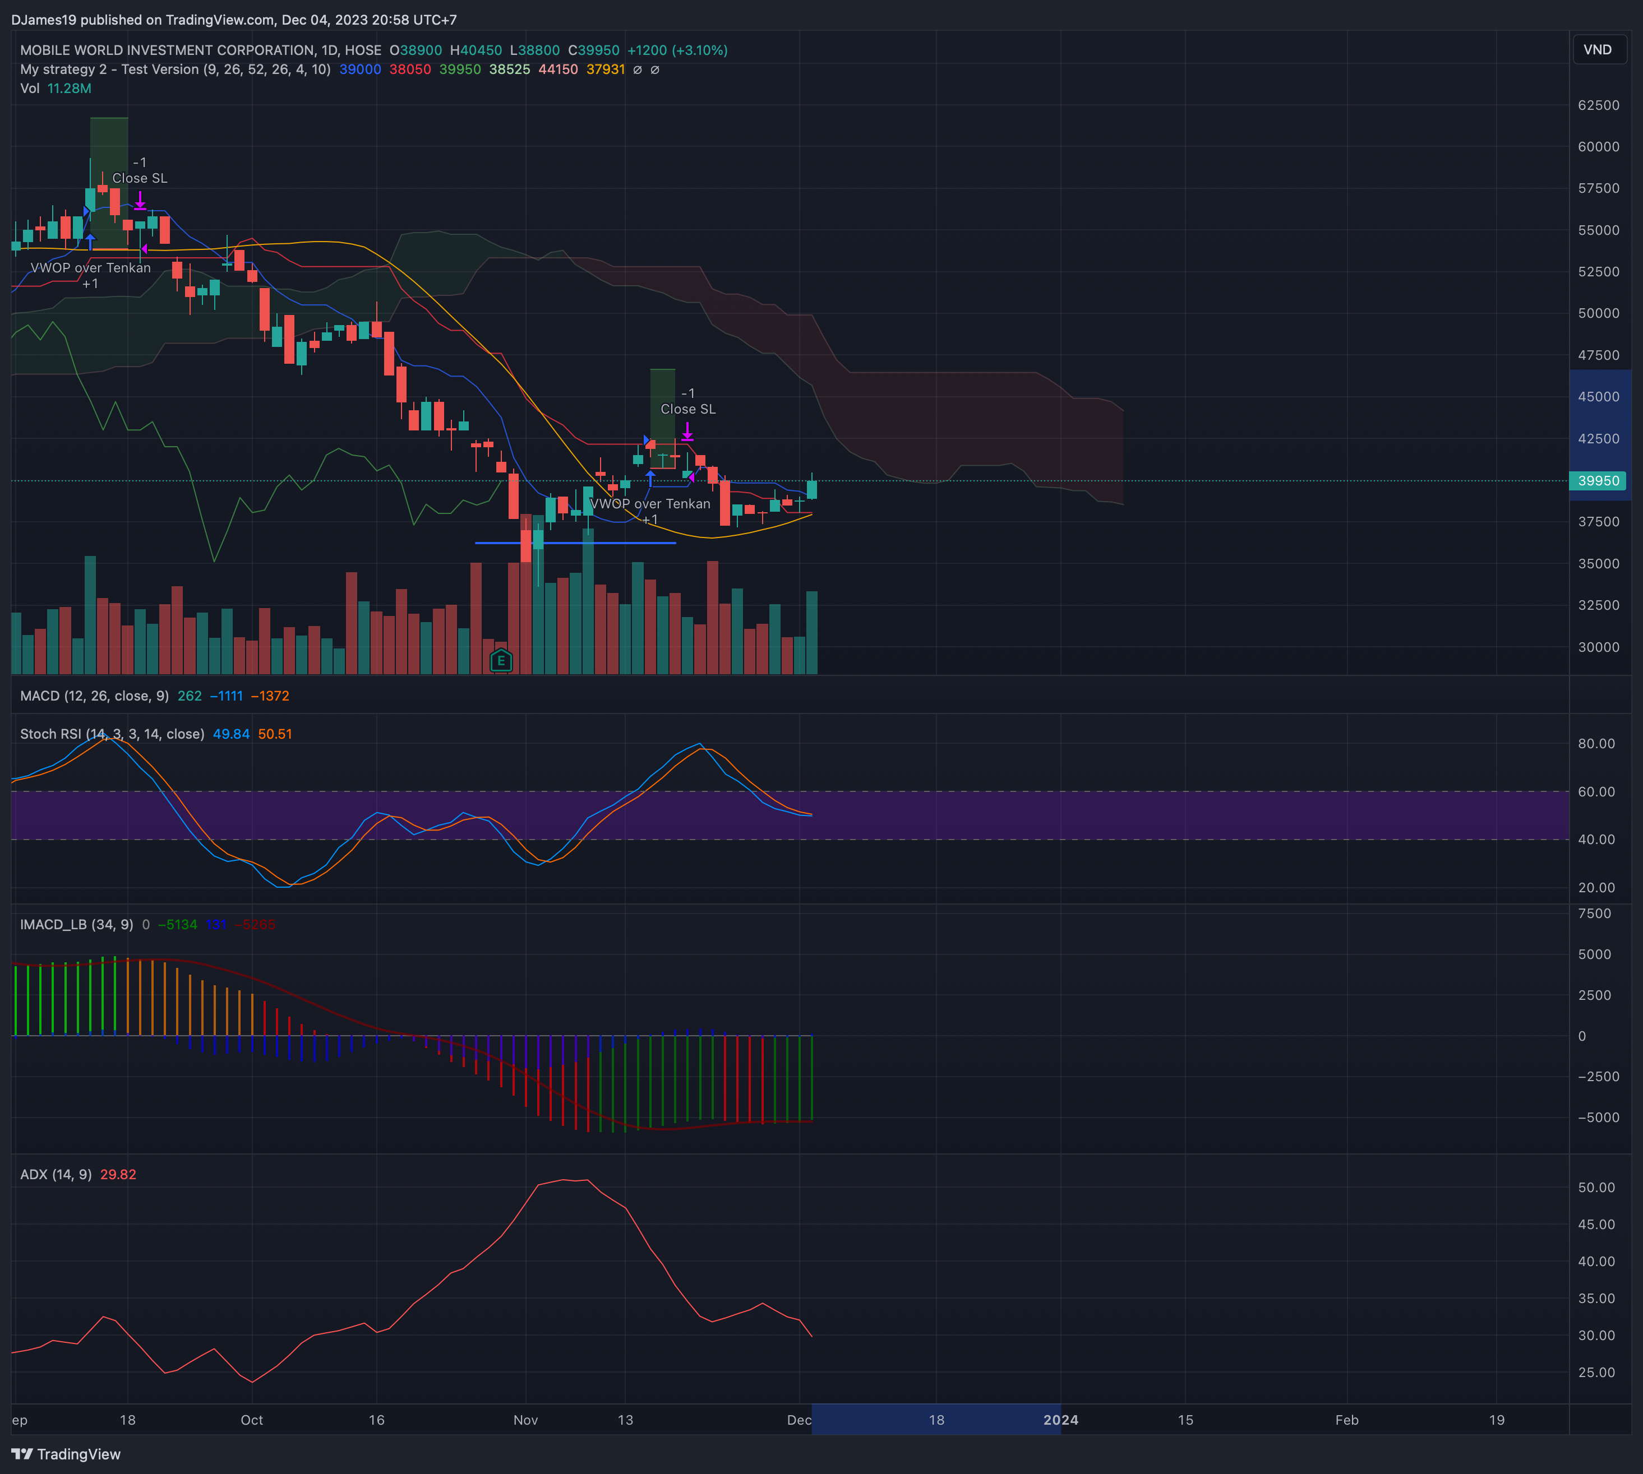
Task: Click the MACD value 262
Action: (x=190, y=696)
